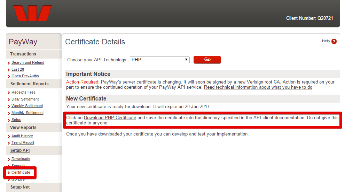Open the Monthly Settlement report link
This screenshot has height=192, width=345.
[28, 113]
